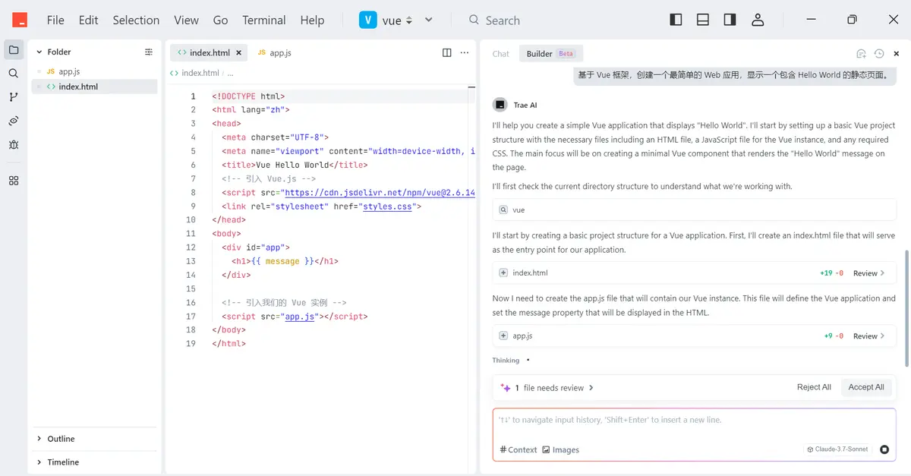Click the search icon in vue directory result

click(x=504, y=210)
